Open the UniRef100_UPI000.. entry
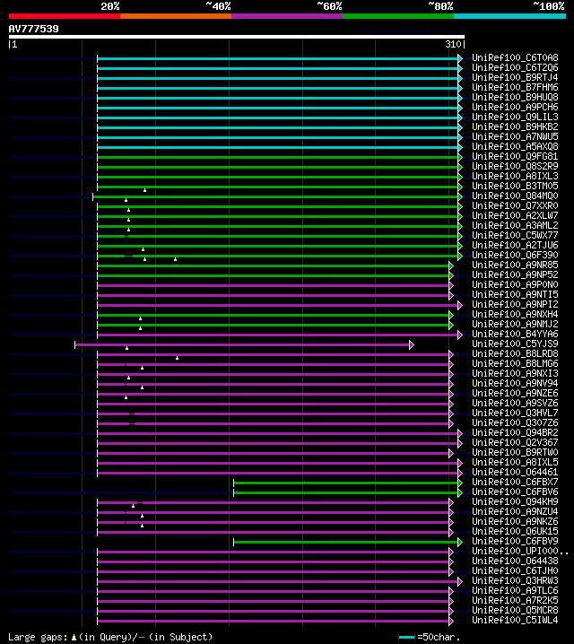Screen dimensions: 574x644 520,551
